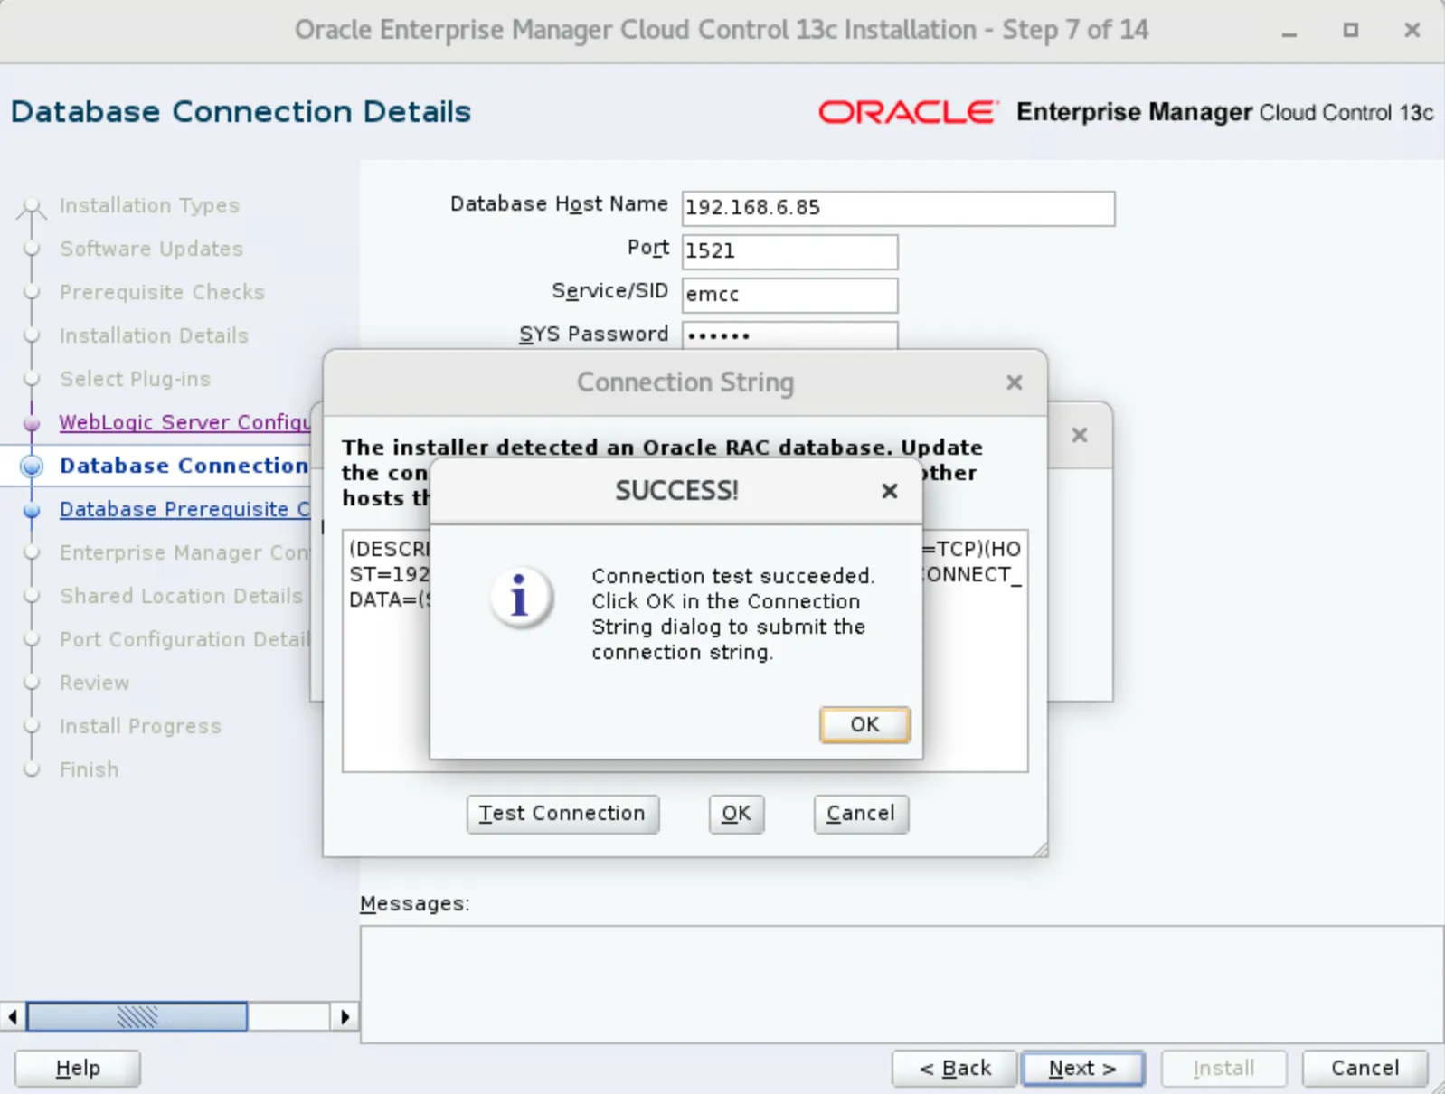Close the Connection String dialog
Viewport: 1445px width, 1094px height.
pos(1014,382)
